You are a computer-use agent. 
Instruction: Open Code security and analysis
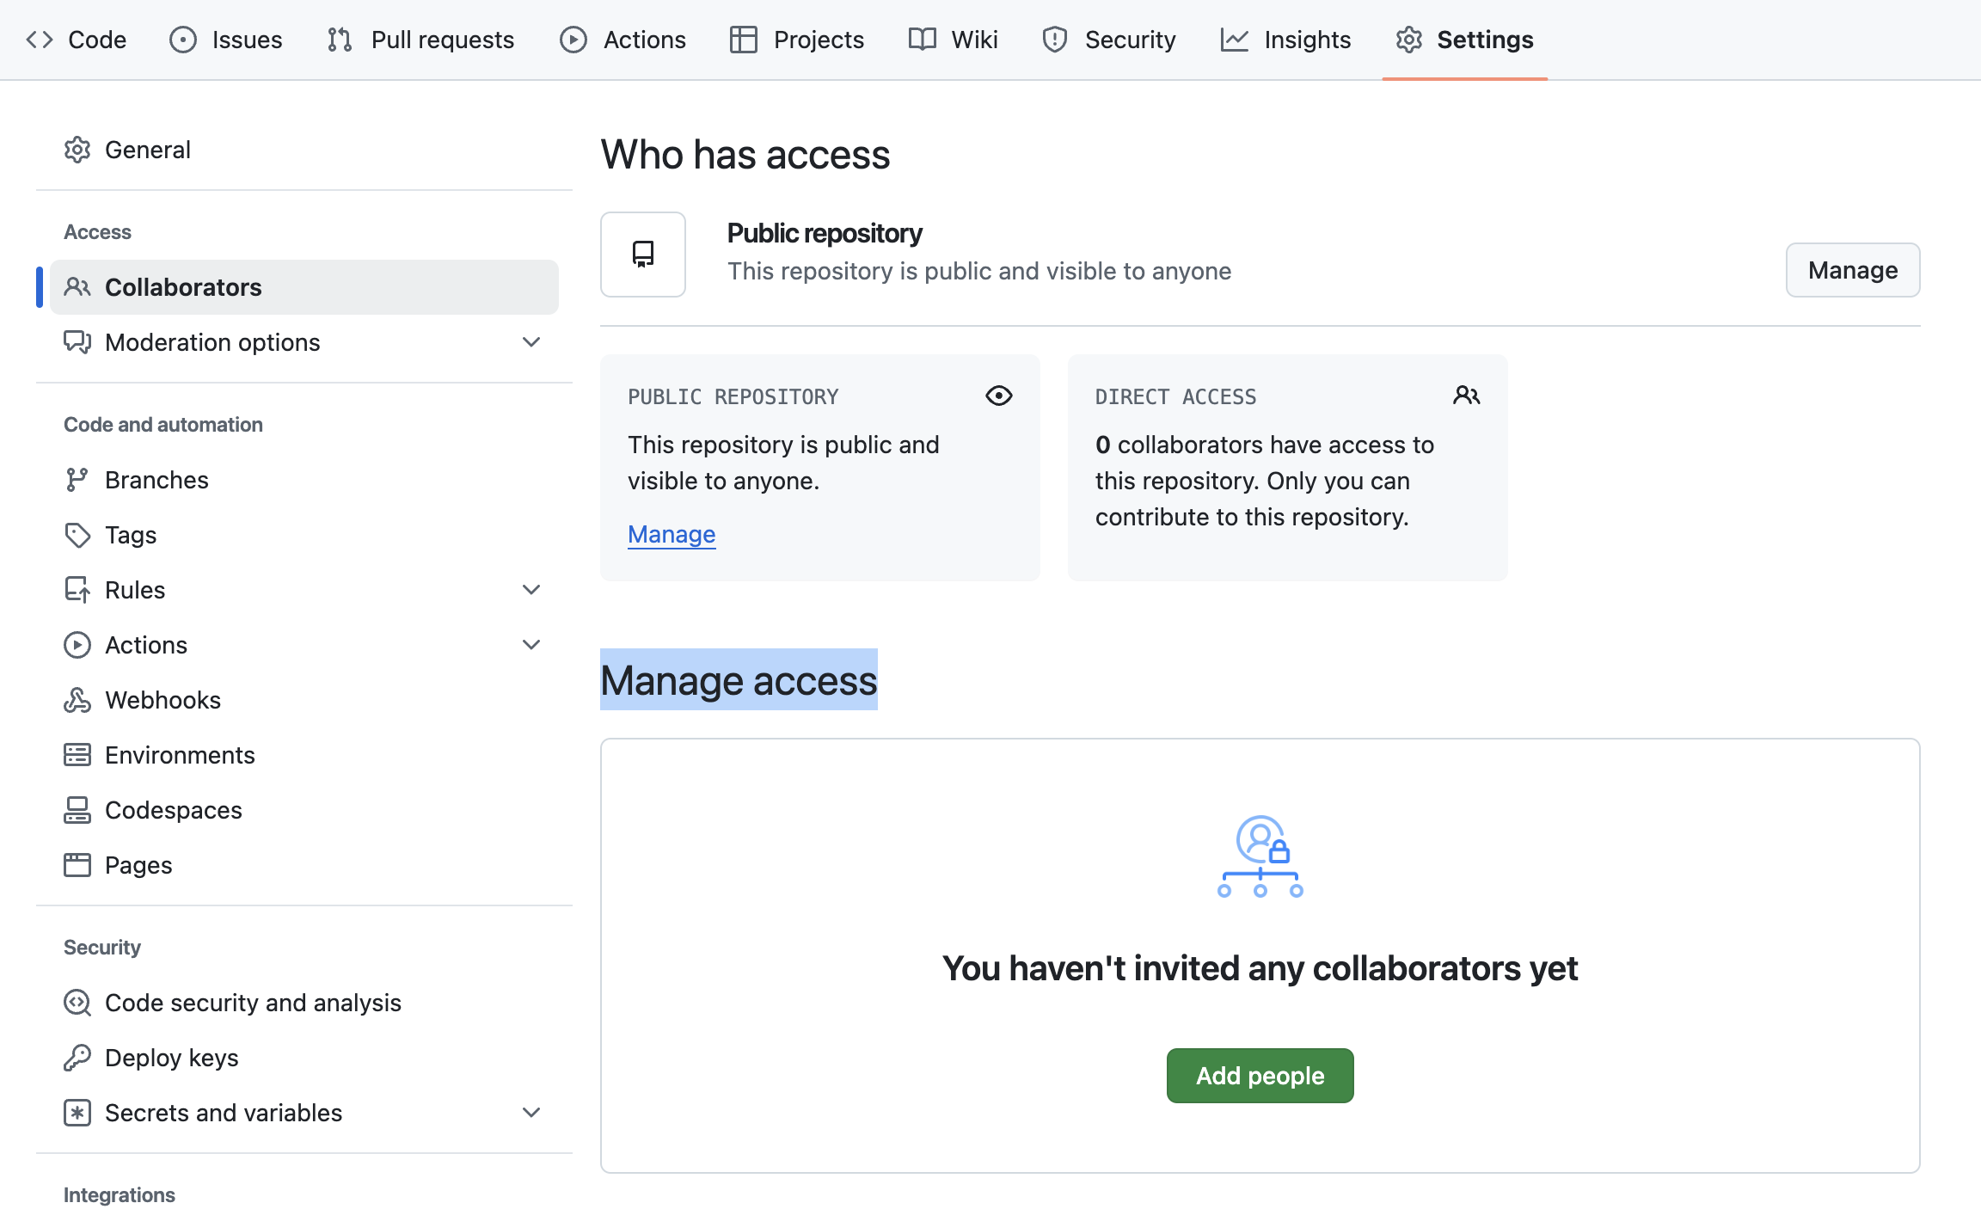253,1003
